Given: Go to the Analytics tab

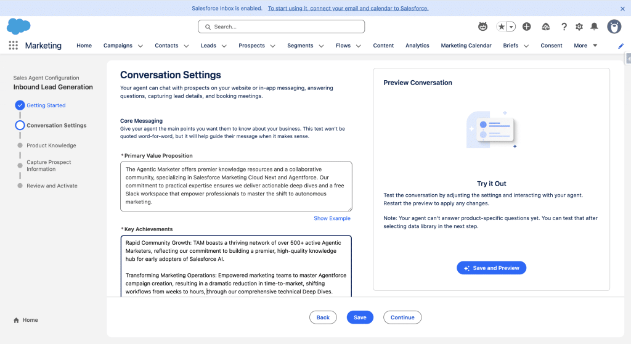Looking at the screenshot, I should [x=417, y=46].
